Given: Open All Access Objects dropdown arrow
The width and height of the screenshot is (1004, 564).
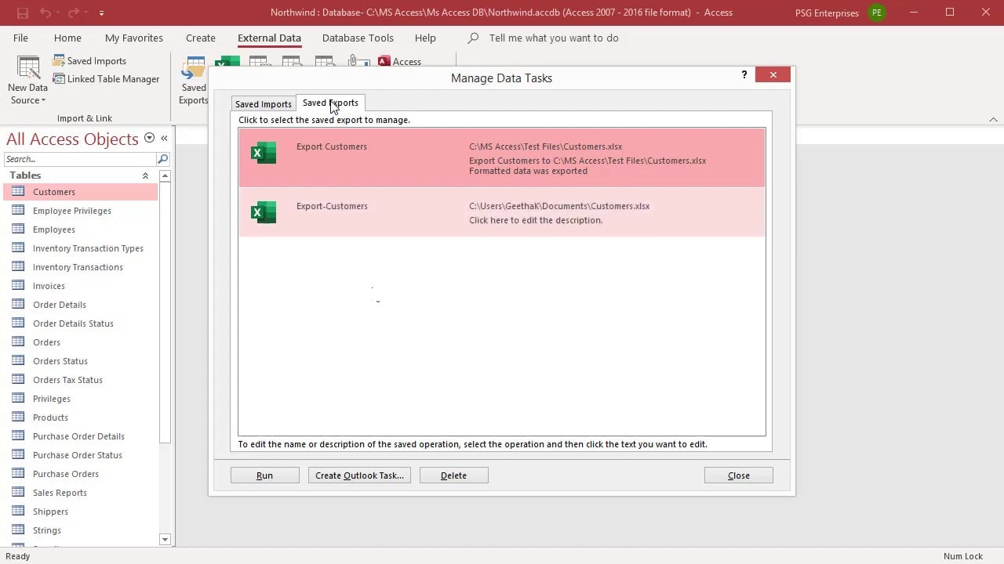Looking at the screenshot, I should (149, 139).
